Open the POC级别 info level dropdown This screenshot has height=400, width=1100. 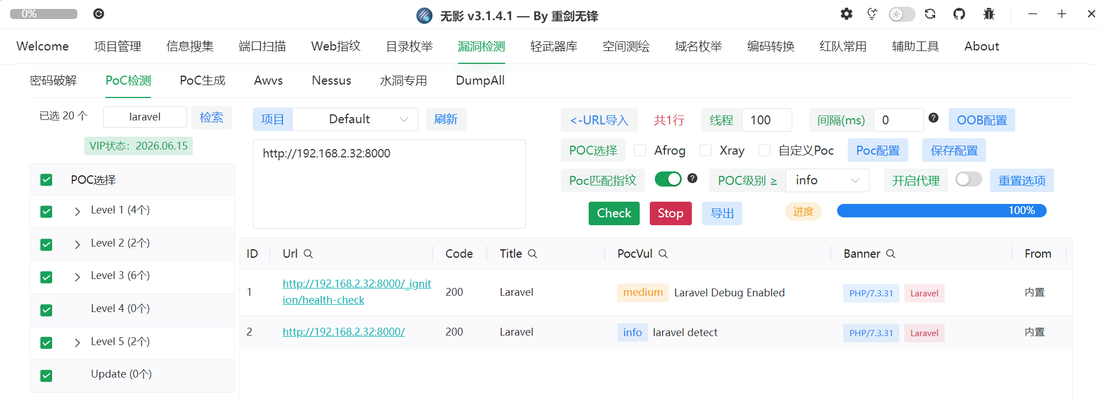coord(827,180)
